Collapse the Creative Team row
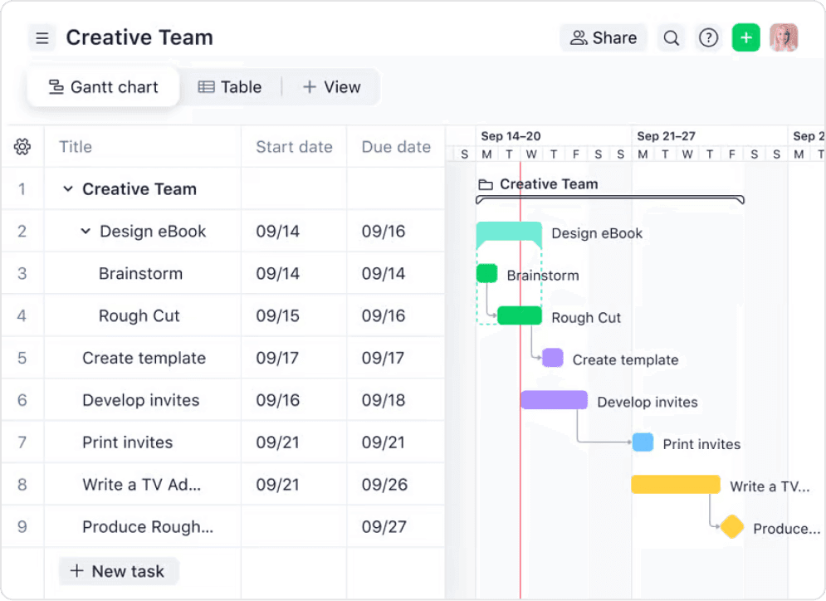This screenshot has height=601, width=826. pyautogui.click(x=67, y=188)
